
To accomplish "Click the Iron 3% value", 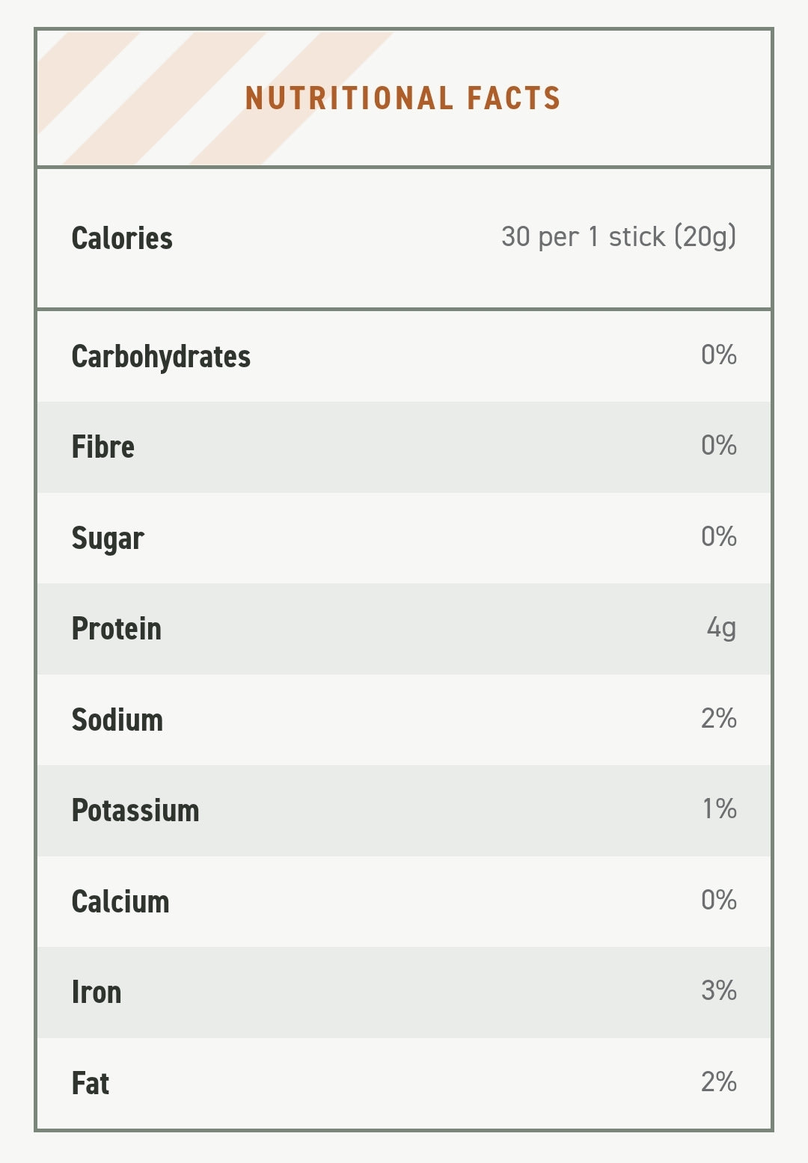I will (719, 990).
